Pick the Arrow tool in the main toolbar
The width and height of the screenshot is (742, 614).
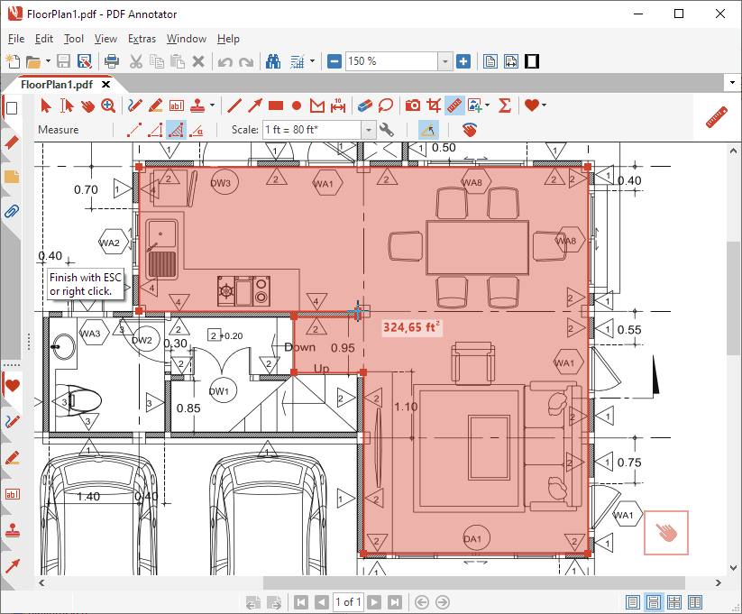[255, 105]
